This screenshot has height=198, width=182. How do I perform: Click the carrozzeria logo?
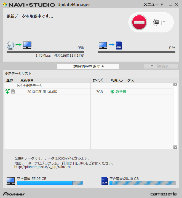coord(164,194)
